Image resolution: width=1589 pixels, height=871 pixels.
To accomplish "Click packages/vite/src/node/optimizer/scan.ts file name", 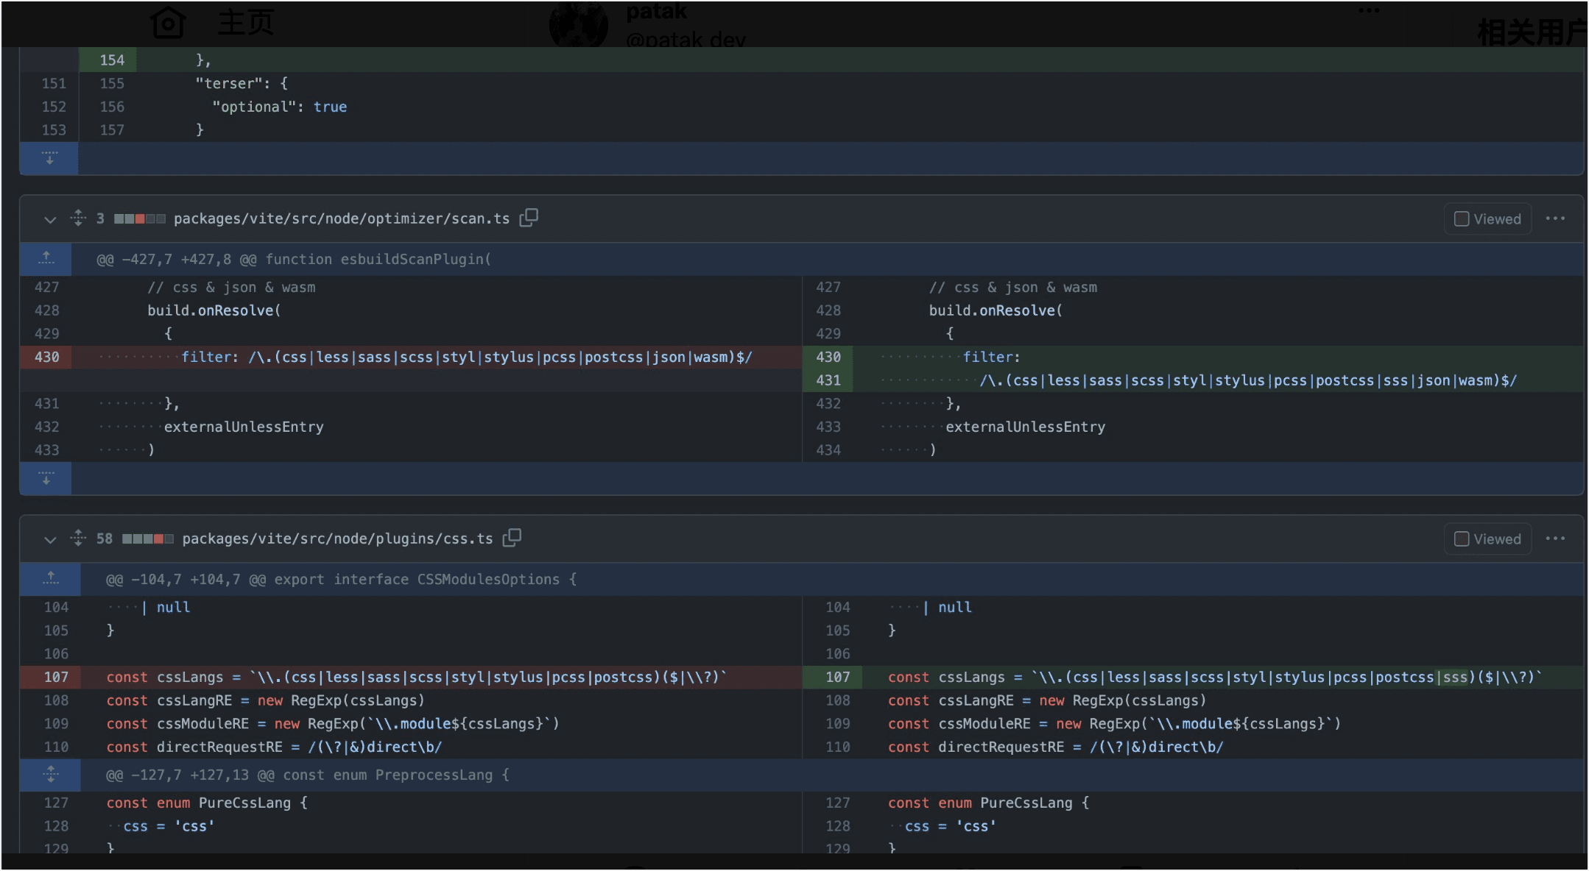I will tap(342, 218).
